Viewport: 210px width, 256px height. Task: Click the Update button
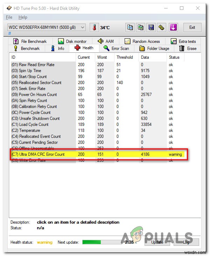coord(157,242)
